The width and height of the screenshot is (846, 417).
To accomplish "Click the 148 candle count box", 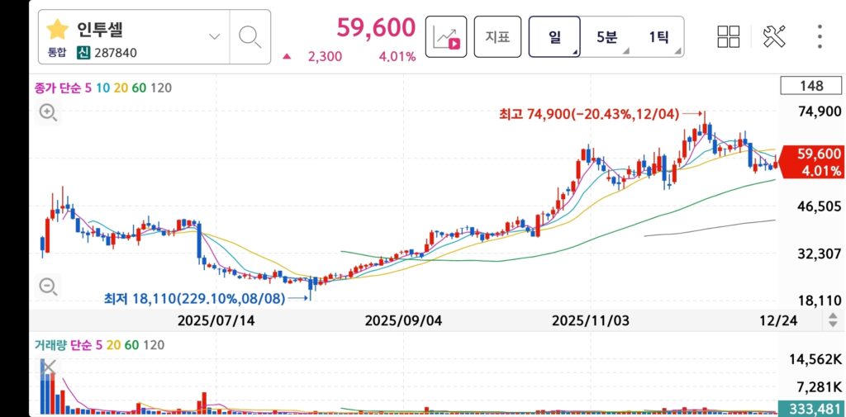I will [x=812, y=86].
